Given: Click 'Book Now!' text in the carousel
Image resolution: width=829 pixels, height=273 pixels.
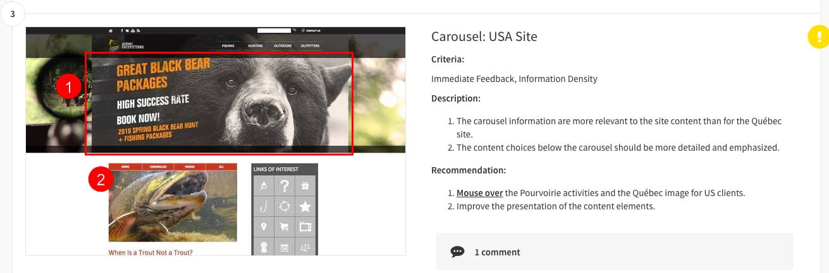Looking at the screenshot, I should (x=138, y=118).
